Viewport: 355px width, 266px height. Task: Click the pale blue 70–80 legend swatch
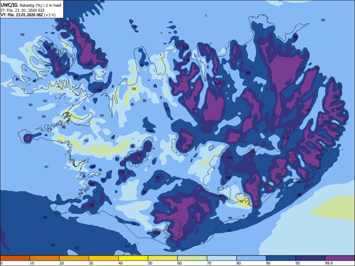click(x=222, y=258)
